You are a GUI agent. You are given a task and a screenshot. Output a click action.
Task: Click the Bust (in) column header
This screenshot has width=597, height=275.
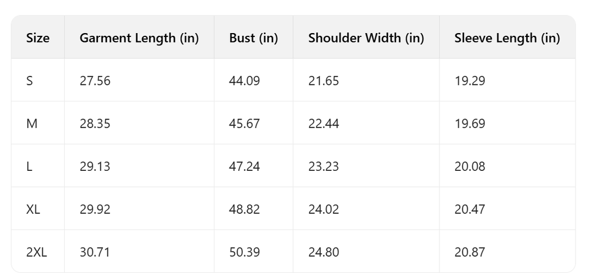pos(253,38)
